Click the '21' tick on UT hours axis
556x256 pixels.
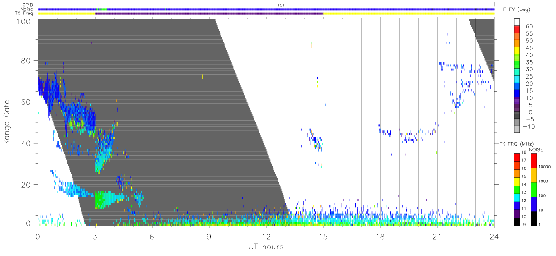(437, 236)
